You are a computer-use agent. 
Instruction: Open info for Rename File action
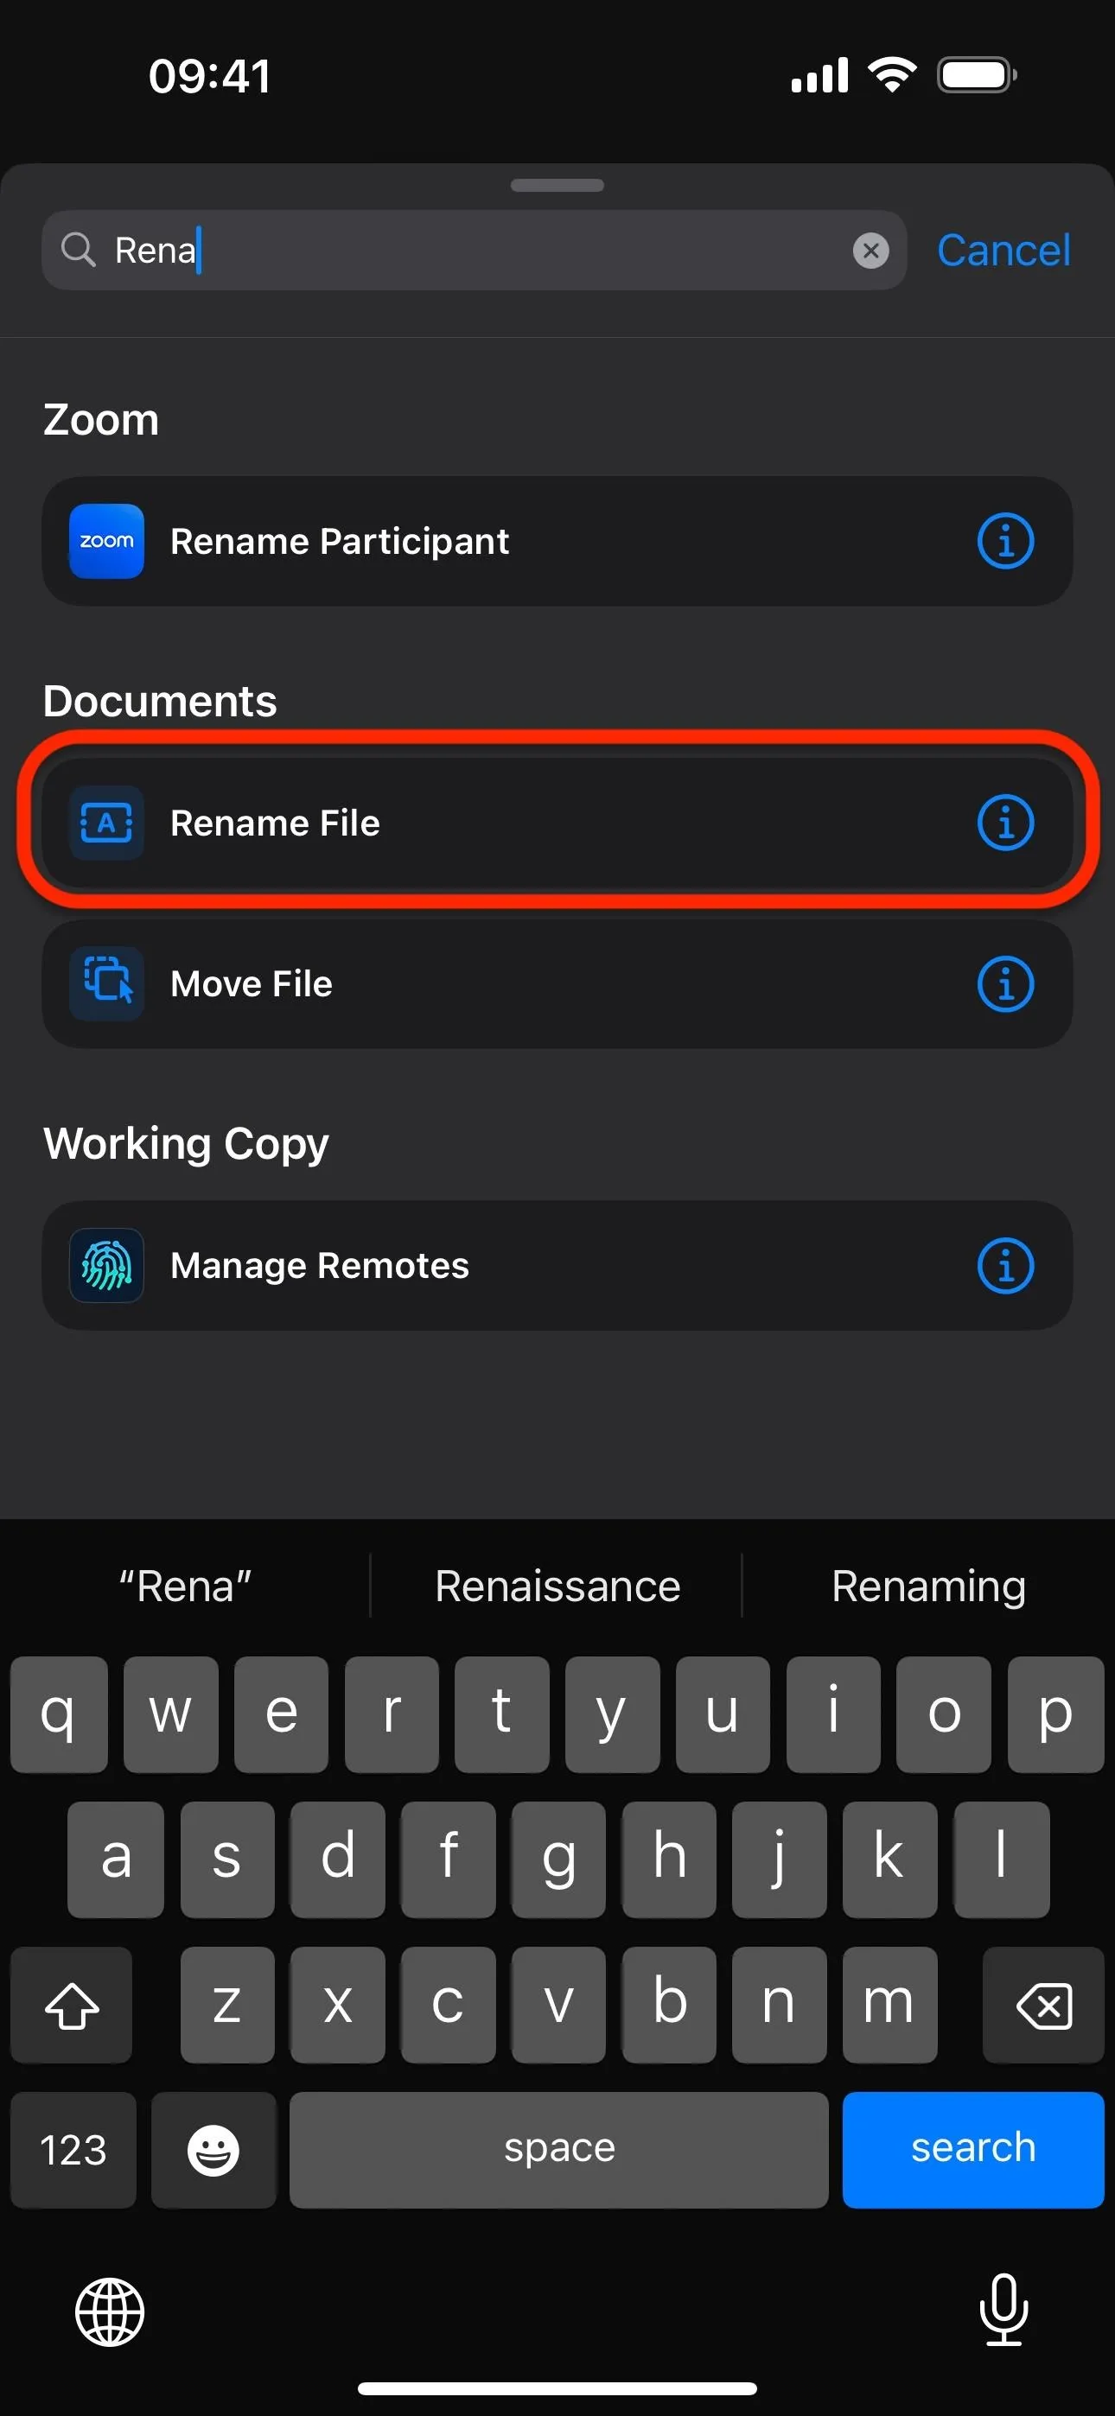(1005, 823)
